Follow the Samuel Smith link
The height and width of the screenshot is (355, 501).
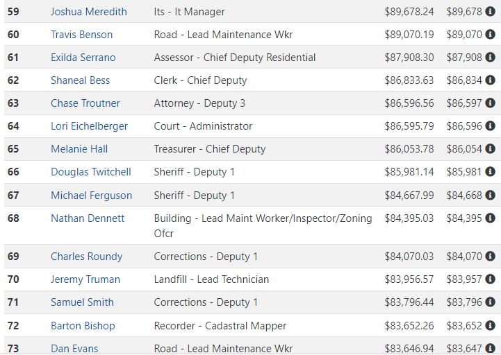[82, 302]
